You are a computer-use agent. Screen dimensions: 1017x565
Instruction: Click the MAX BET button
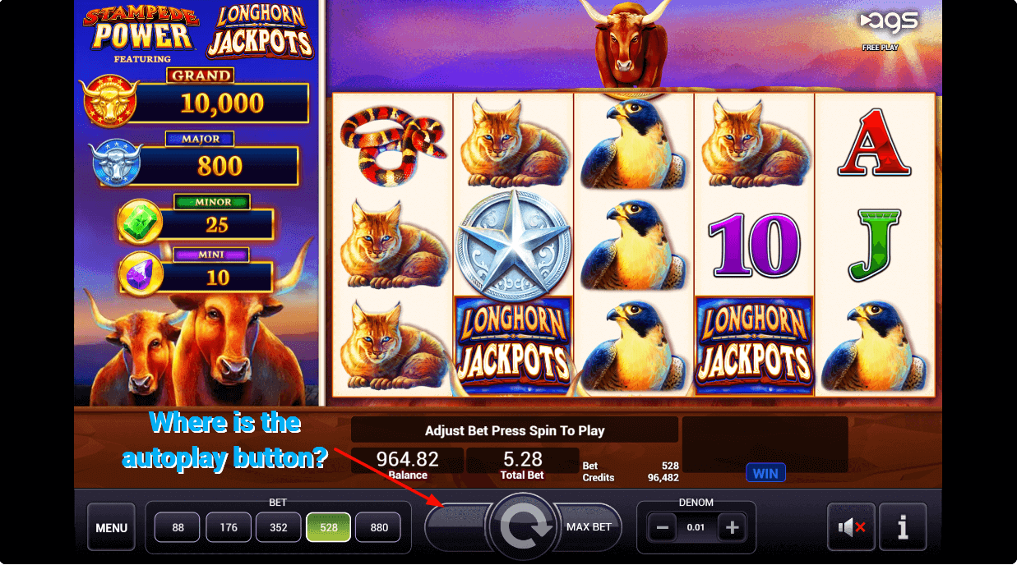point(589,526)
